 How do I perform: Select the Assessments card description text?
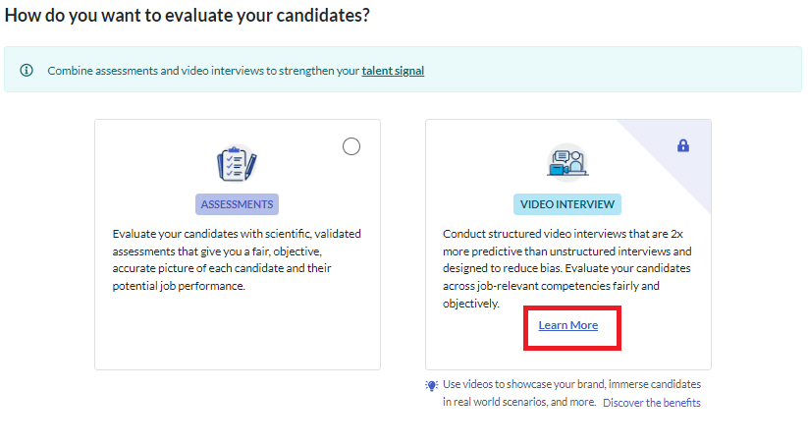pos(237,260)
